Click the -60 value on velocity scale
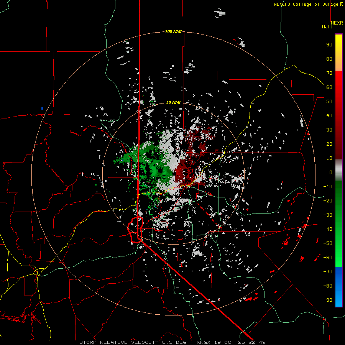345x345 pixels. coord(328,258)
